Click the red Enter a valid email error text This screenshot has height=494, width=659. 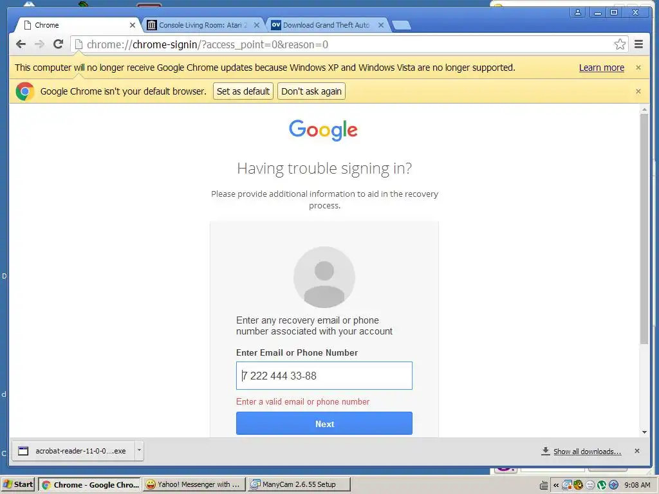point(302,401)
